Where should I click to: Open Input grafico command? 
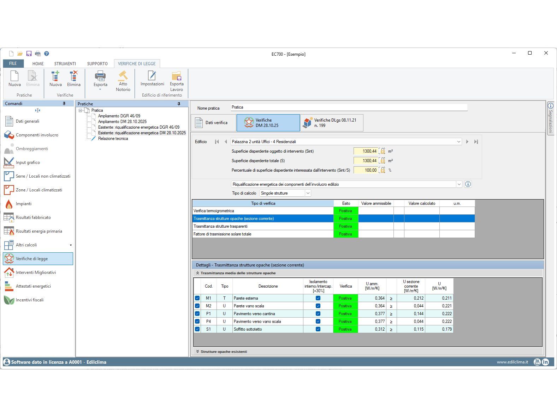click(x=38, y=162)
